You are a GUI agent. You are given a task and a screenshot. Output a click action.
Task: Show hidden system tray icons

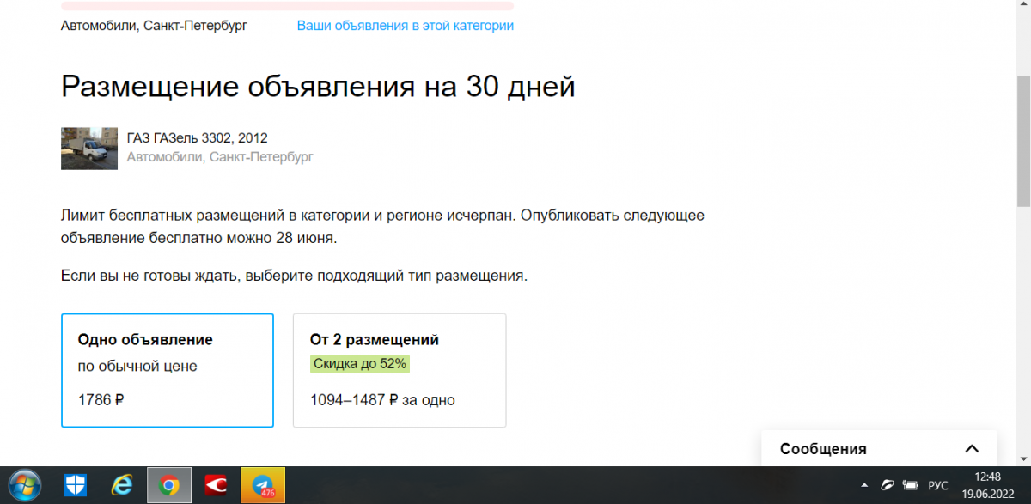click(864, 486)
